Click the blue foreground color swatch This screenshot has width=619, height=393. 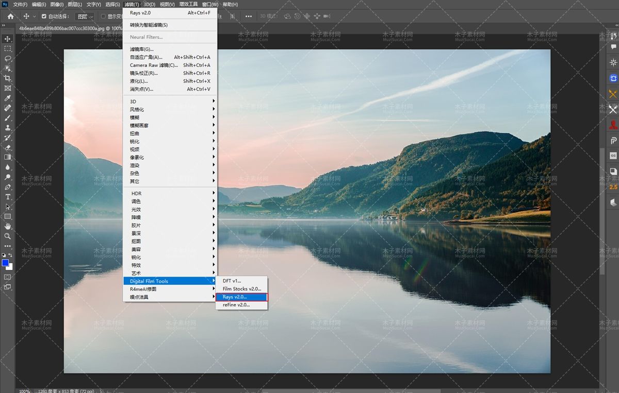5,263
